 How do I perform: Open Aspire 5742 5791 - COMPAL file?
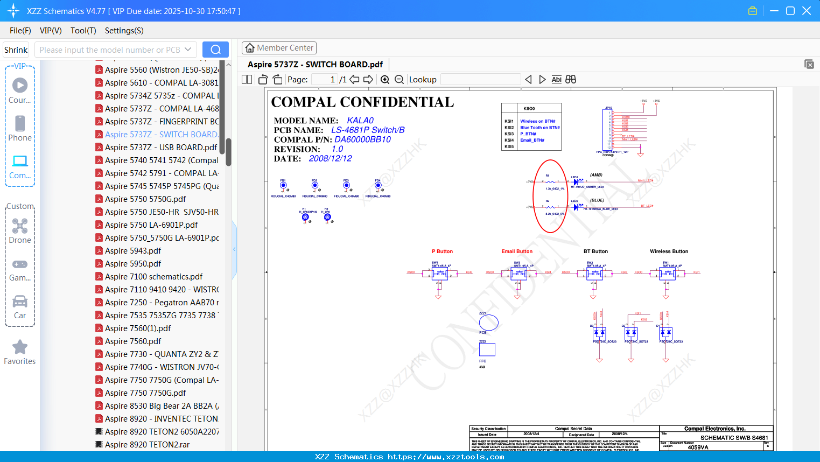(157, 173)
